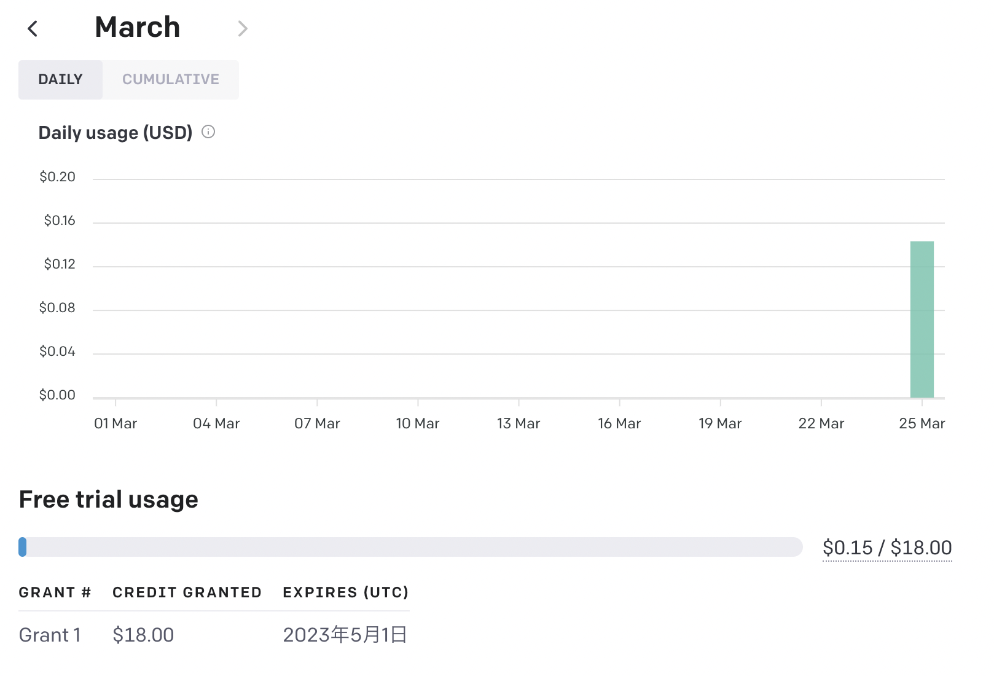Go to previous month with left chevron
The width and height of the screenshot is (994, 676).
point(33,28)
